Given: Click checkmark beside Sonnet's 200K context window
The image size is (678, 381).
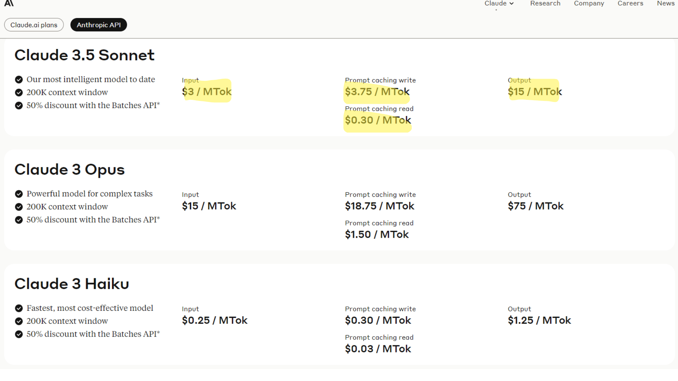Looking at the screenshot, I should click(19, 92).
